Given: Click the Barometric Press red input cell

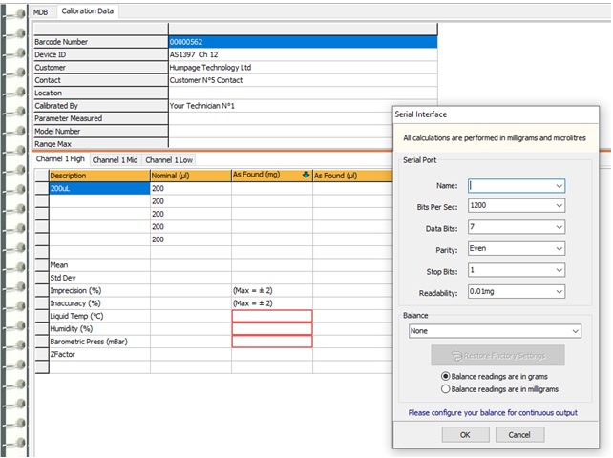Looking at the screenshot, I should coord(272,342).
